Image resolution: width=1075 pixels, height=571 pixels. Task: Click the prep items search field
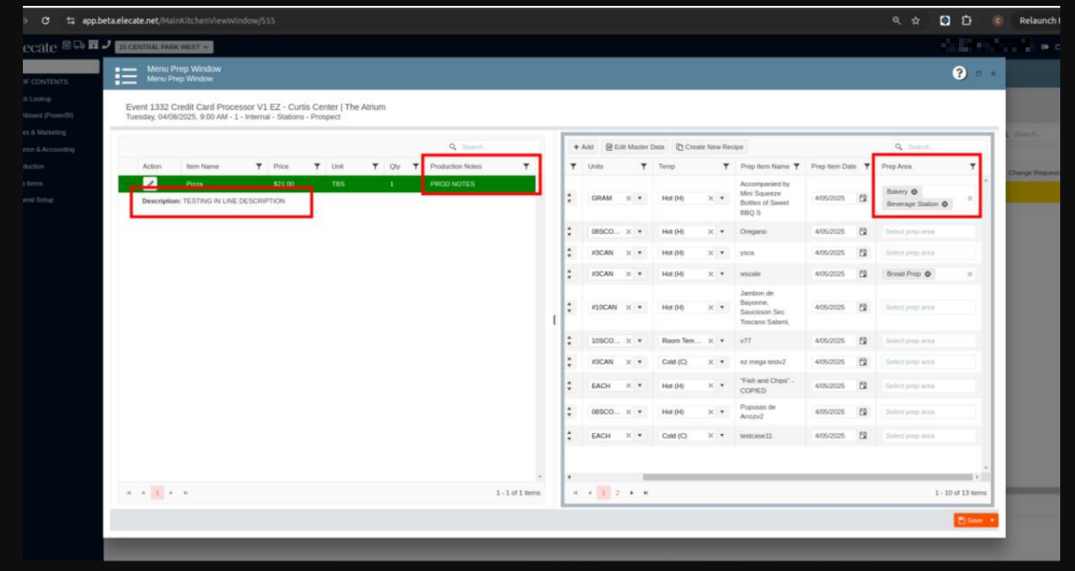click(942, 147)
